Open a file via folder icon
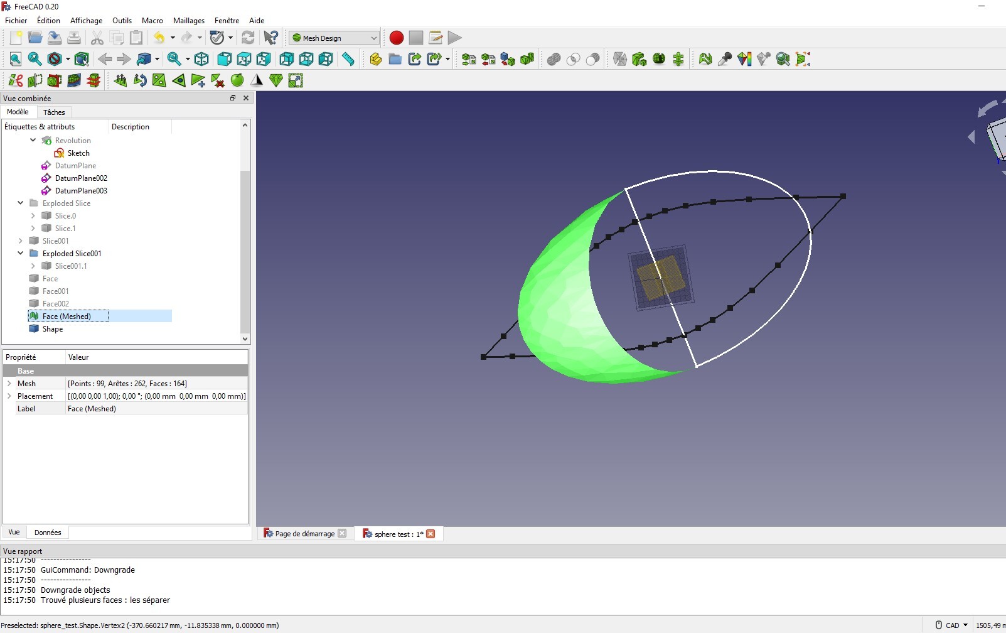Viewport: 1006px width, 633px height. click(x=35, y=38)
